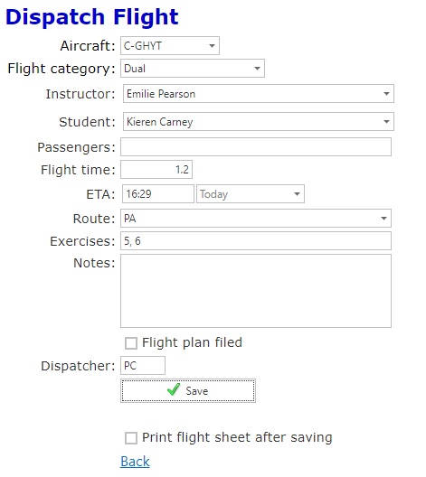This screenshot has width=426, height=477.
Task: Click inside the Notes text area
Action: [256, 291]
